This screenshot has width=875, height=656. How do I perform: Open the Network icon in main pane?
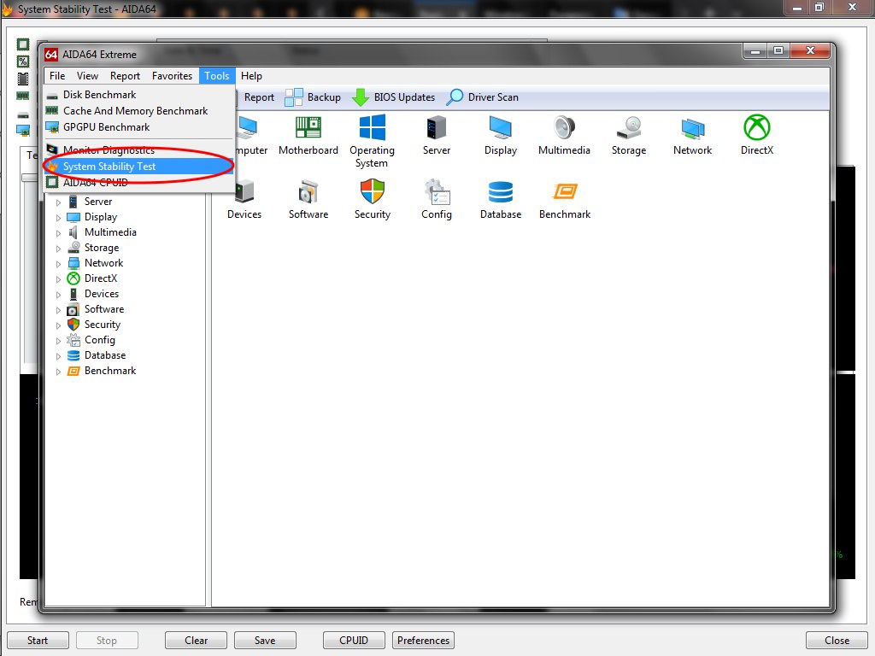point(692,136)
